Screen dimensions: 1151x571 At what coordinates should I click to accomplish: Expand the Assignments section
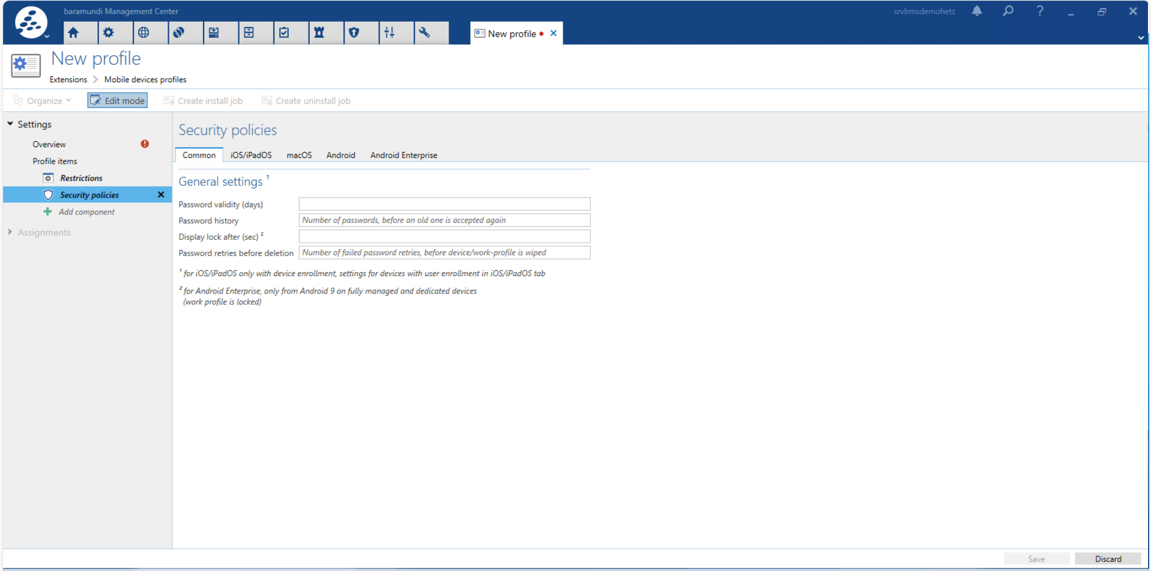click(x=10, y=232)
